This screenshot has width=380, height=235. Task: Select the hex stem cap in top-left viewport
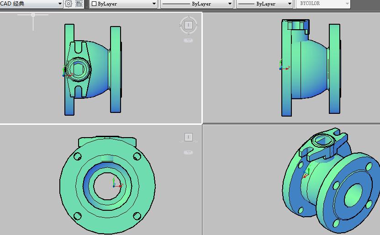click(78, 69)
